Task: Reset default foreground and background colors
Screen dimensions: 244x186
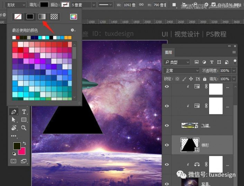Action: coord(14,154)
